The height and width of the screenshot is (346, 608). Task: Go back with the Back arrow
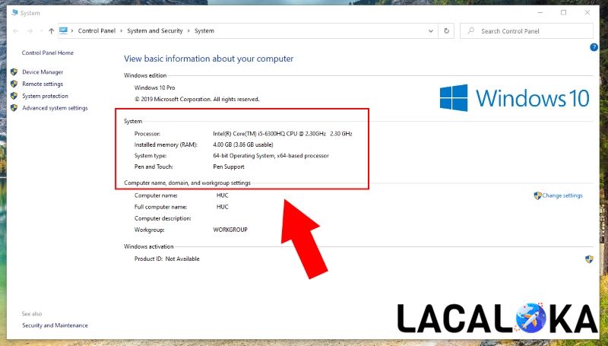point(16,31)
